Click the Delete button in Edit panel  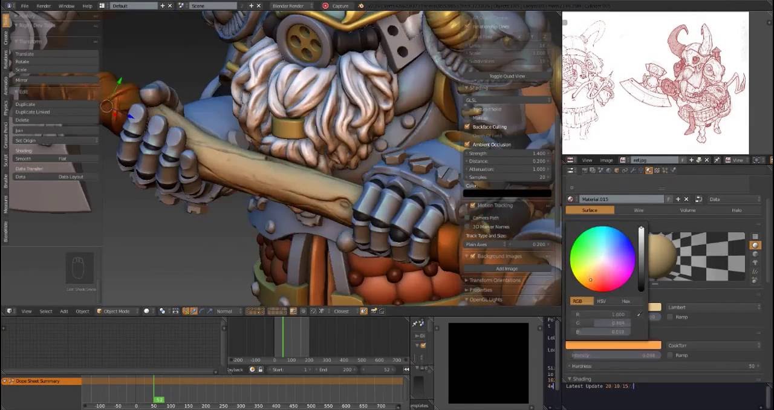coord(56,120)
